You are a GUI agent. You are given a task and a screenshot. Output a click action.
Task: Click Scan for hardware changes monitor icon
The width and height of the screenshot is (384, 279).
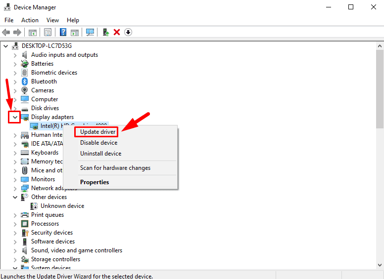point(90,32)
